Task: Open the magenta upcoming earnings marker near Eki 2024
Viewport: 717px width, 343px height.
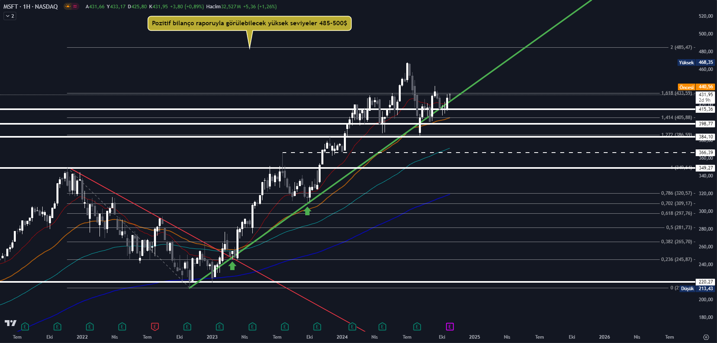Action: [450, 326]
